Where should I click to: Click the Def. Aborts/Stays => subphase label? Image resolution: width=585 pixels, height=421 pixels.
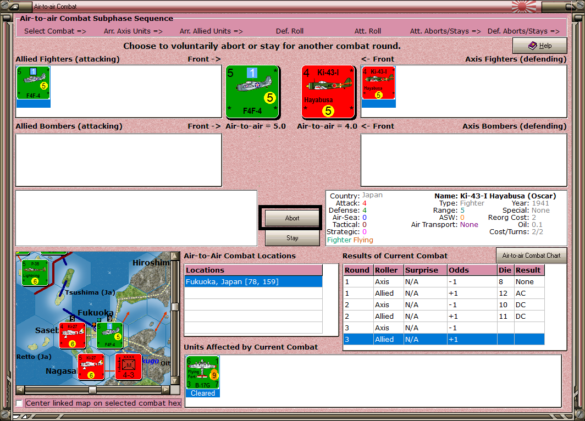(523, 31)
